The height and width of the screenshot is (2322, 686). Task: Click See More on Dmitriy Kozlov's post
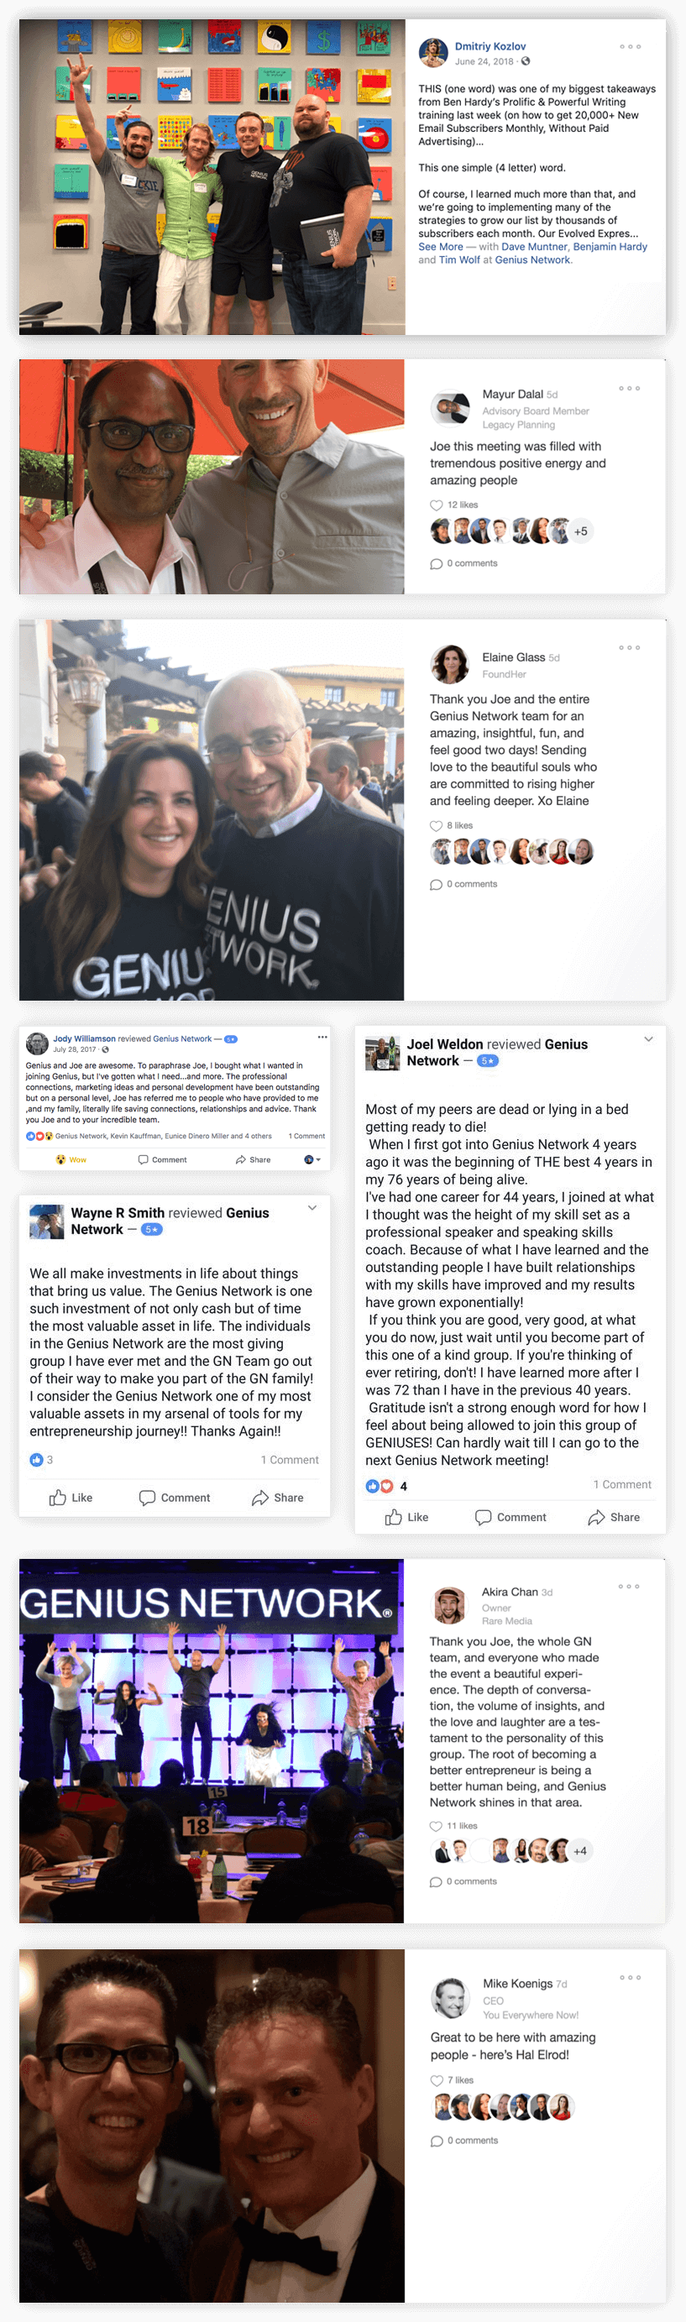(x=441, y=246)
